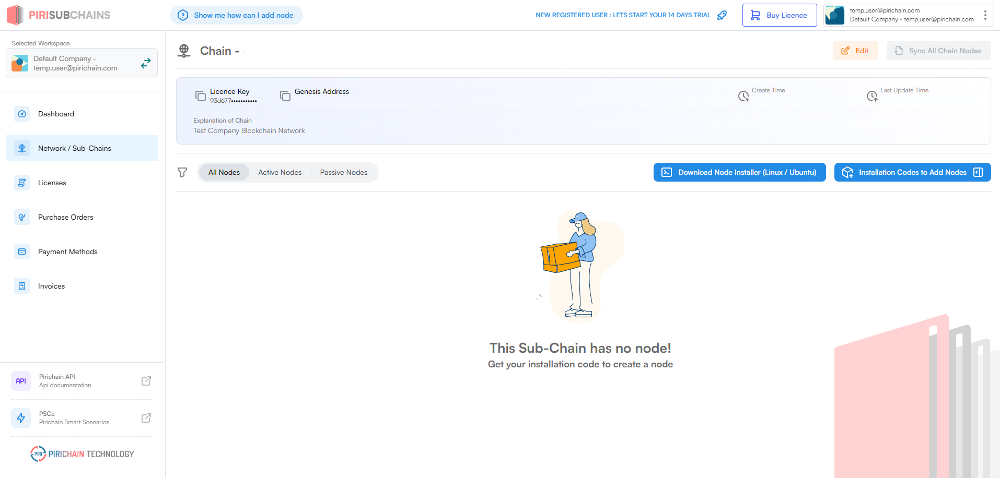Switch to the Active Nodes tab

pyautogui.click(x=280, y=172)
